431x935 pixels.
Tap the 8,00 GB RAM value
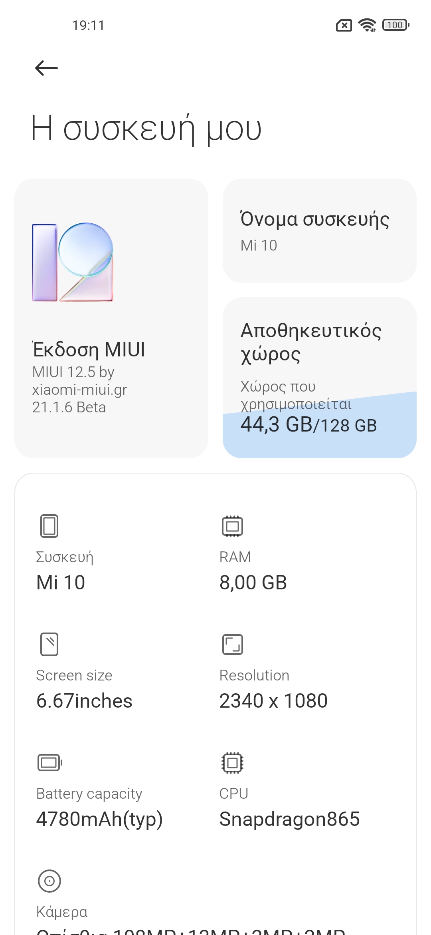(253, 583)
